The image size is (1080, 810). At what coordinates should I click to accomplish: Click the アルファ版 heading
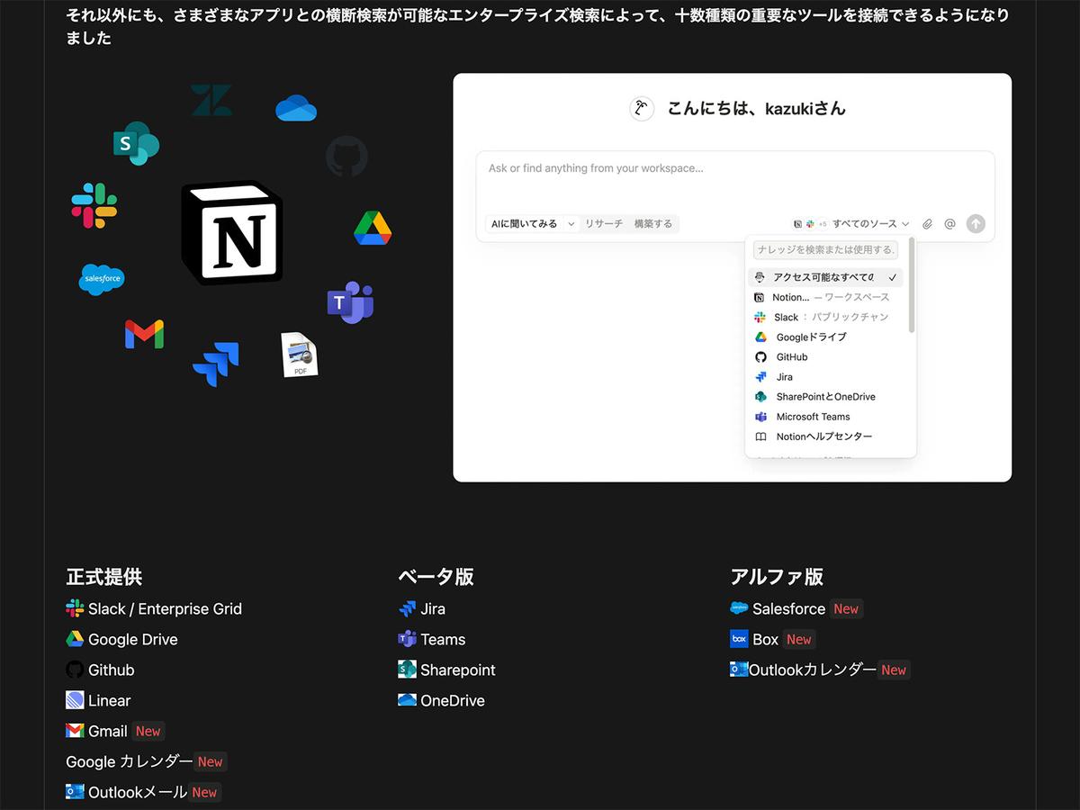coord(777,576)
